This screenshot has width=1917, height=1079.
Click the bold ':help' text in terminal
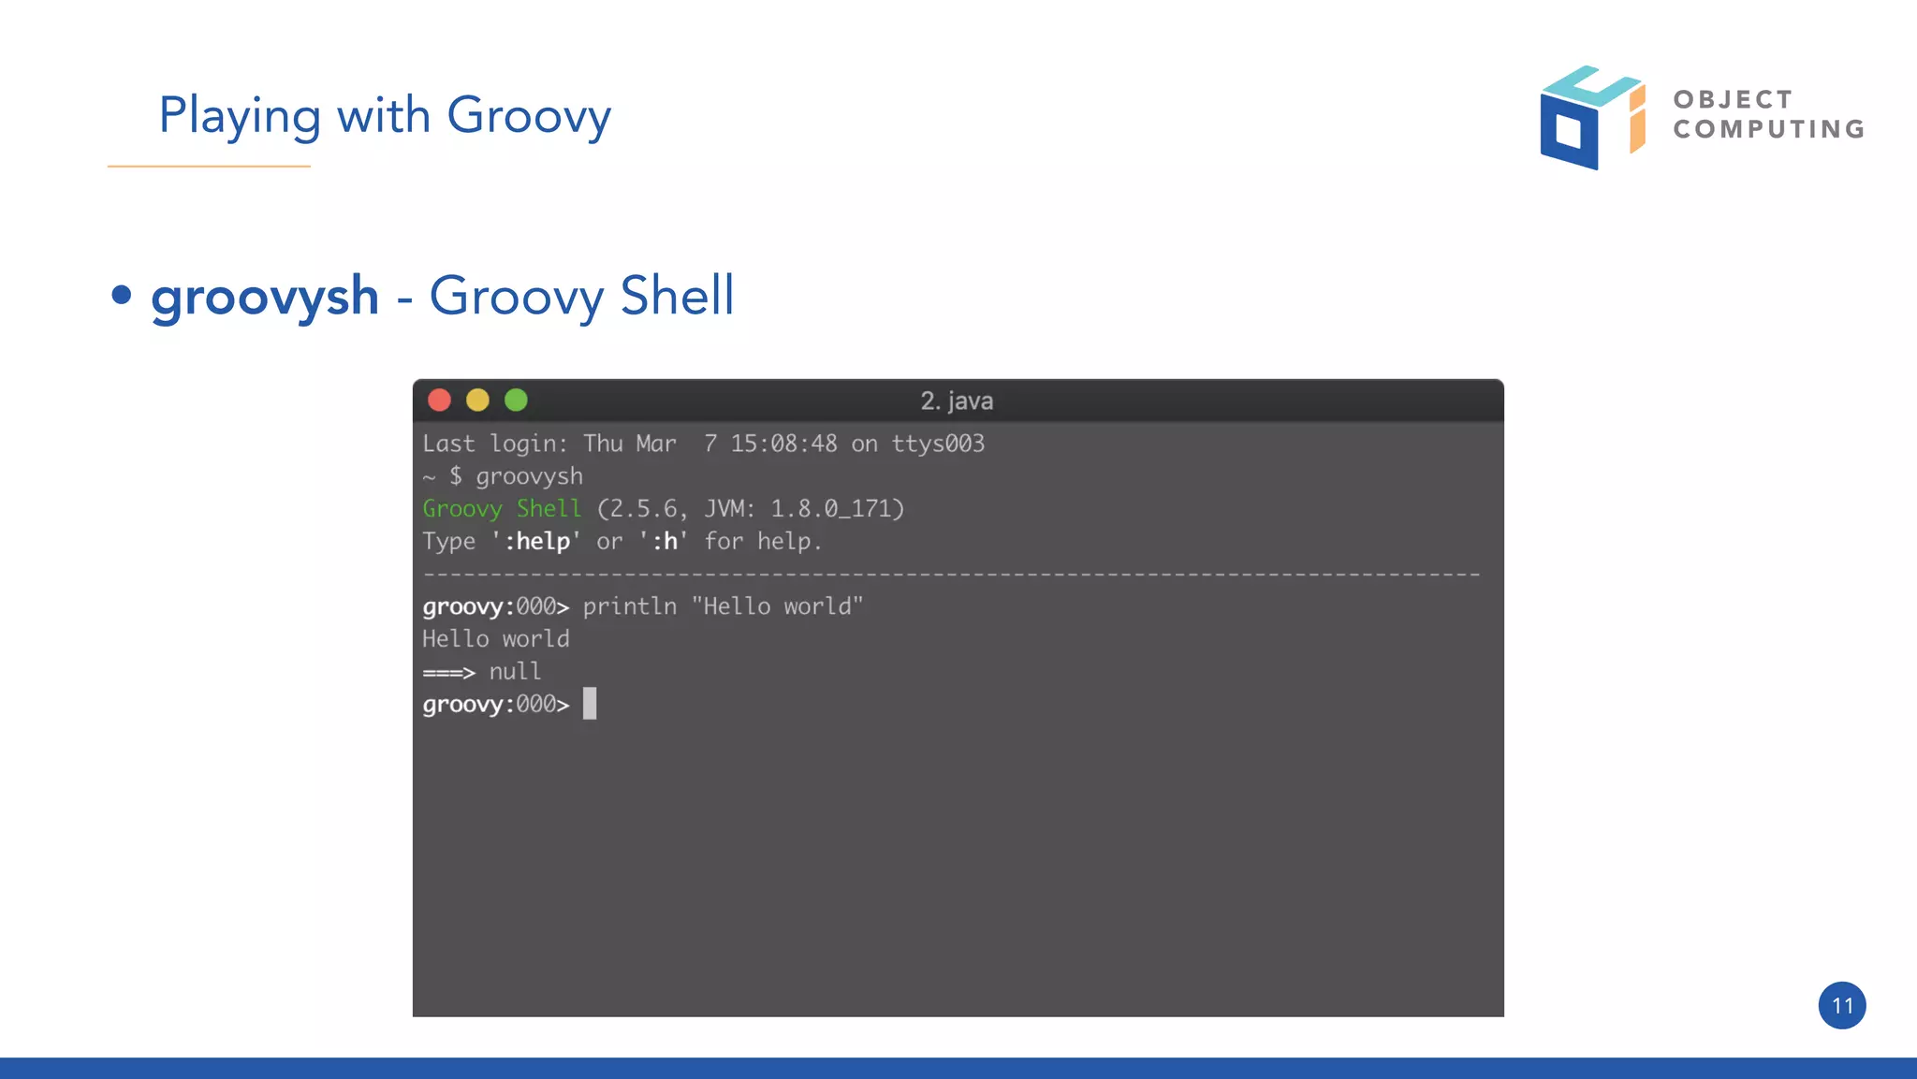pyautogui.click(x=537, y=541)
